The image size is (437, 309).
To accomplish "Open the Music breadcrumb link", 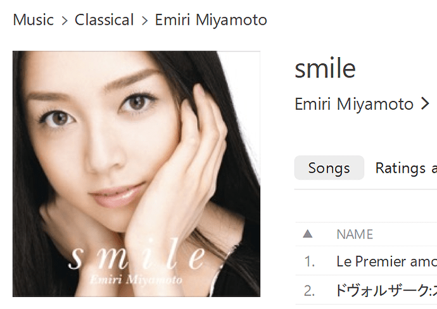I will coord(33,20).
